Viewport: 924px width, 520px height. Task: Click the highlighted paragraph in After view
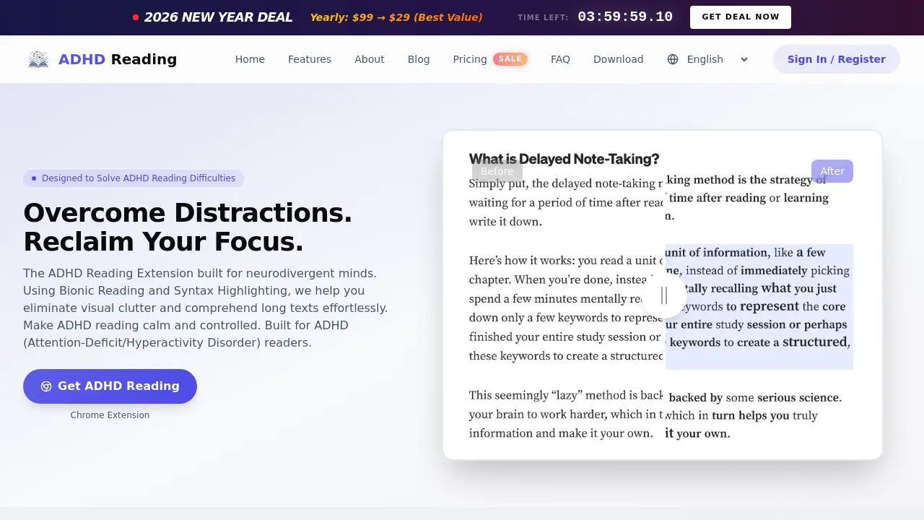tap(759, 307)
